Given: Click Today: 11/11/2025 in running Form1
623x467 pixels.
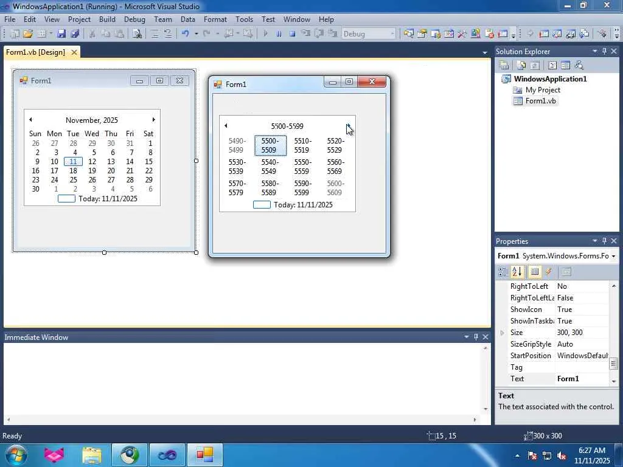Looking at the screenshot, I should tap(303, 204).
